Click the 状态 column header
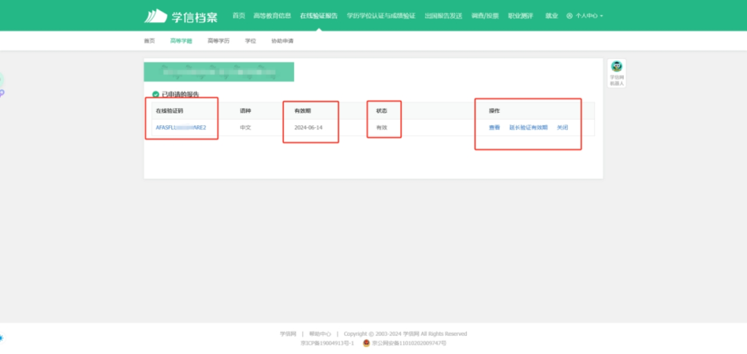 pyautogui.click(x=382, y=111)
